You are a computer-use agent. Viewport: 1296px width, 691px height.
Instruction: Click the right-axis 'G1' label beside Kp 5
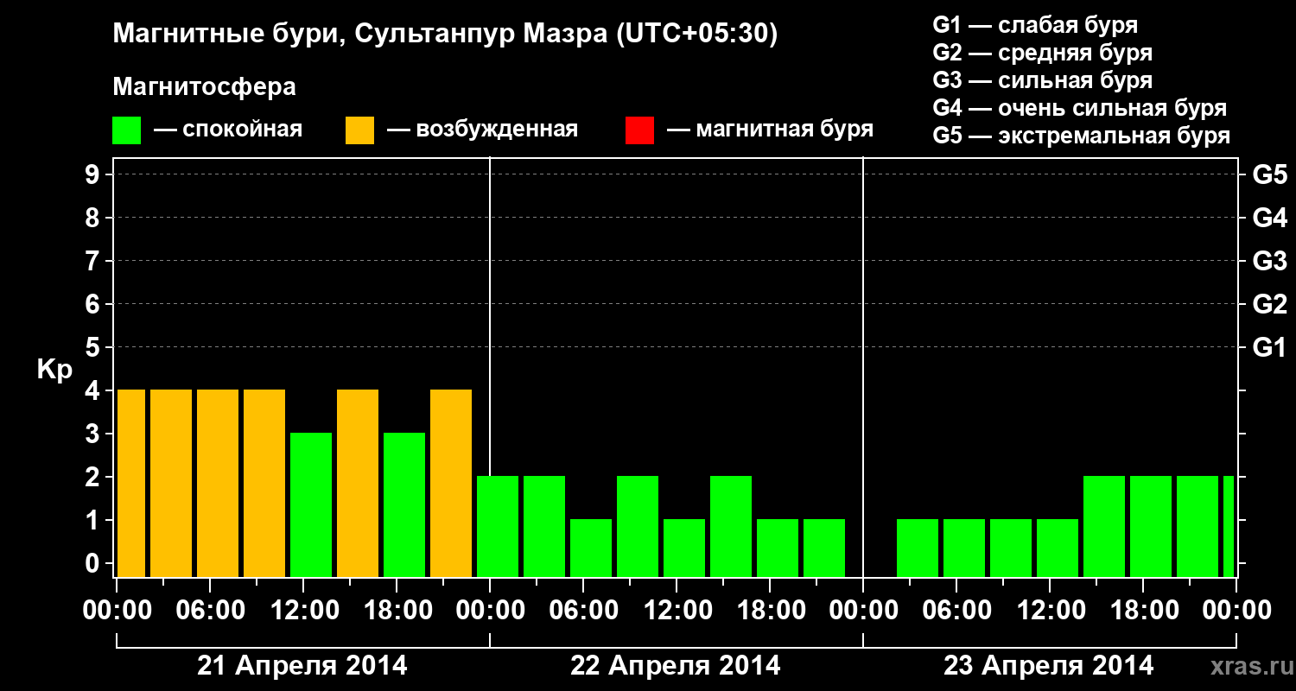(x=1269, y=347)
